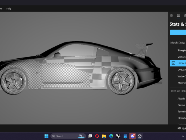Open Microsoft Edge from the taskbar
Image resolution: width=186 pixels, height=140 pixels.
click(x=111, y=136)
